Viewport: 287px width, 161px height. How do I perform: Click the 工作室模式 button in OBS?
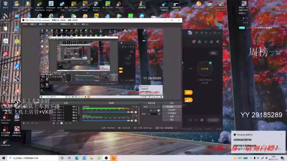coord(172,113)
